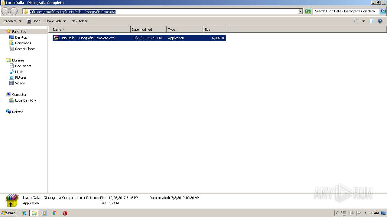The height and width of the screenshot is (217, 387).
Task: Open the Pictures library
Action: pyautogui.click(x=21, y=77)
